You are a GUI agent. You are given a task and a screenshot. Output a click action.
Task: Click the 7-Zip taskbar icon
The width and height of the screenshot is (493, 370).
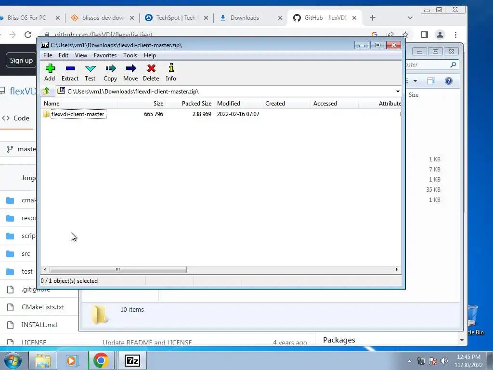point(132,360)
